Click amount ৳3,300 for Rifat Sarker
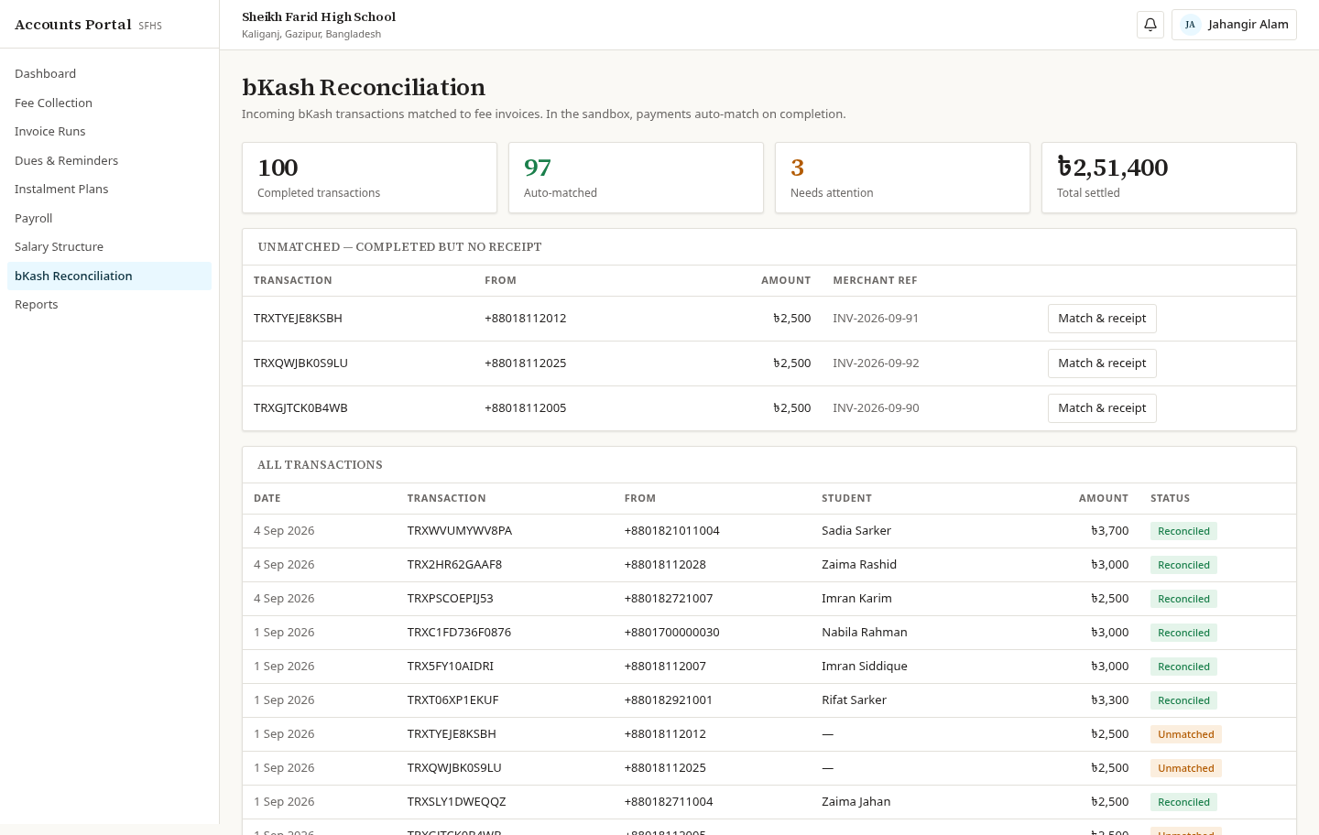The width and height of the screenshot is (1319, 835). (x=1109, y=700)
